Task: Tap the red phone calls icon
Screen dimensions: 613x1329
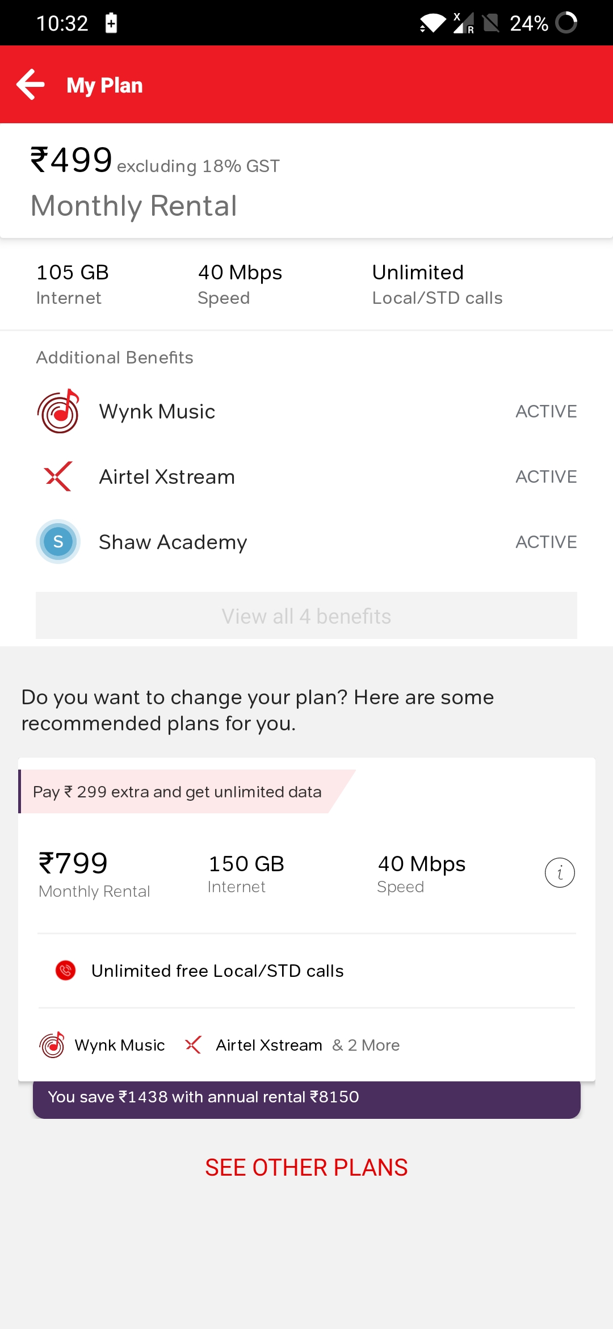Action: click(x=66, y=971)
